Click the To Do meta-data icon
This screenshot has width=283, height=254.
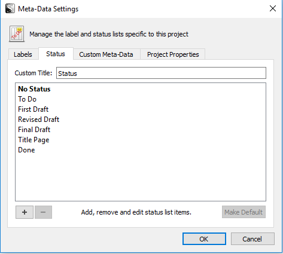point(17,34)
